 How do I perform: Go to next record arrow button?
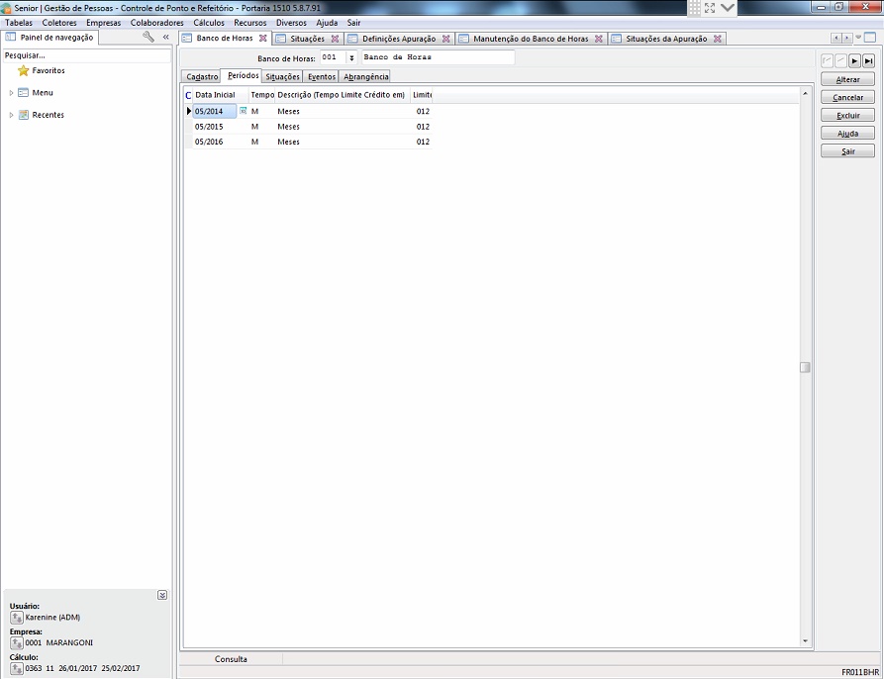pyautogui.click(x=854, y=61)
